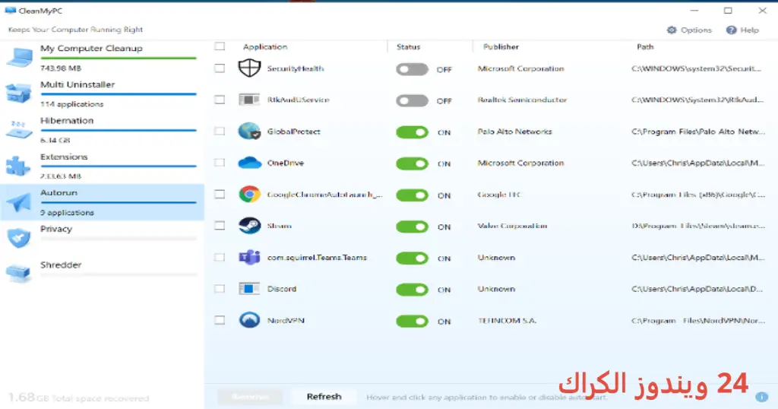Click the Extensions puzzle piece icon

(x=18, y=166)
